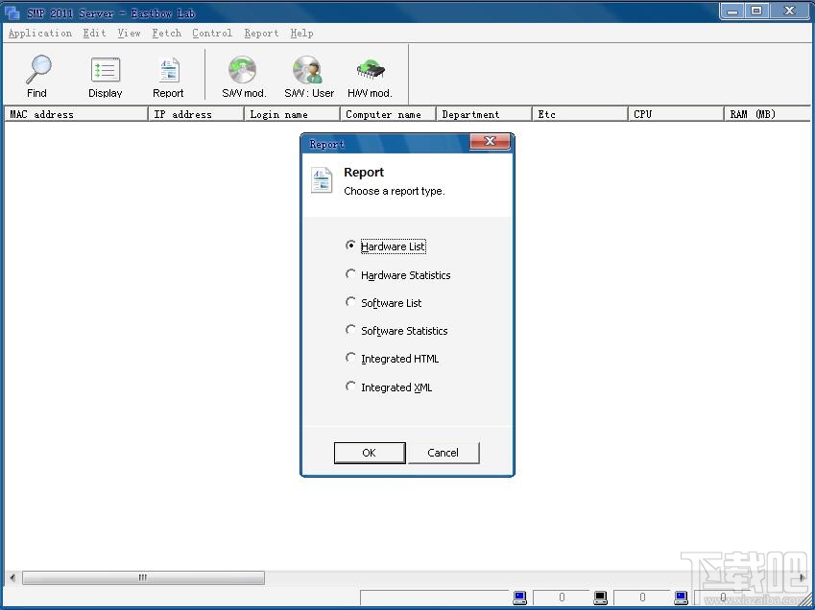Select the Display tool on the toolbar
This screenshot has width=815, height=610.
pos(105,75)
